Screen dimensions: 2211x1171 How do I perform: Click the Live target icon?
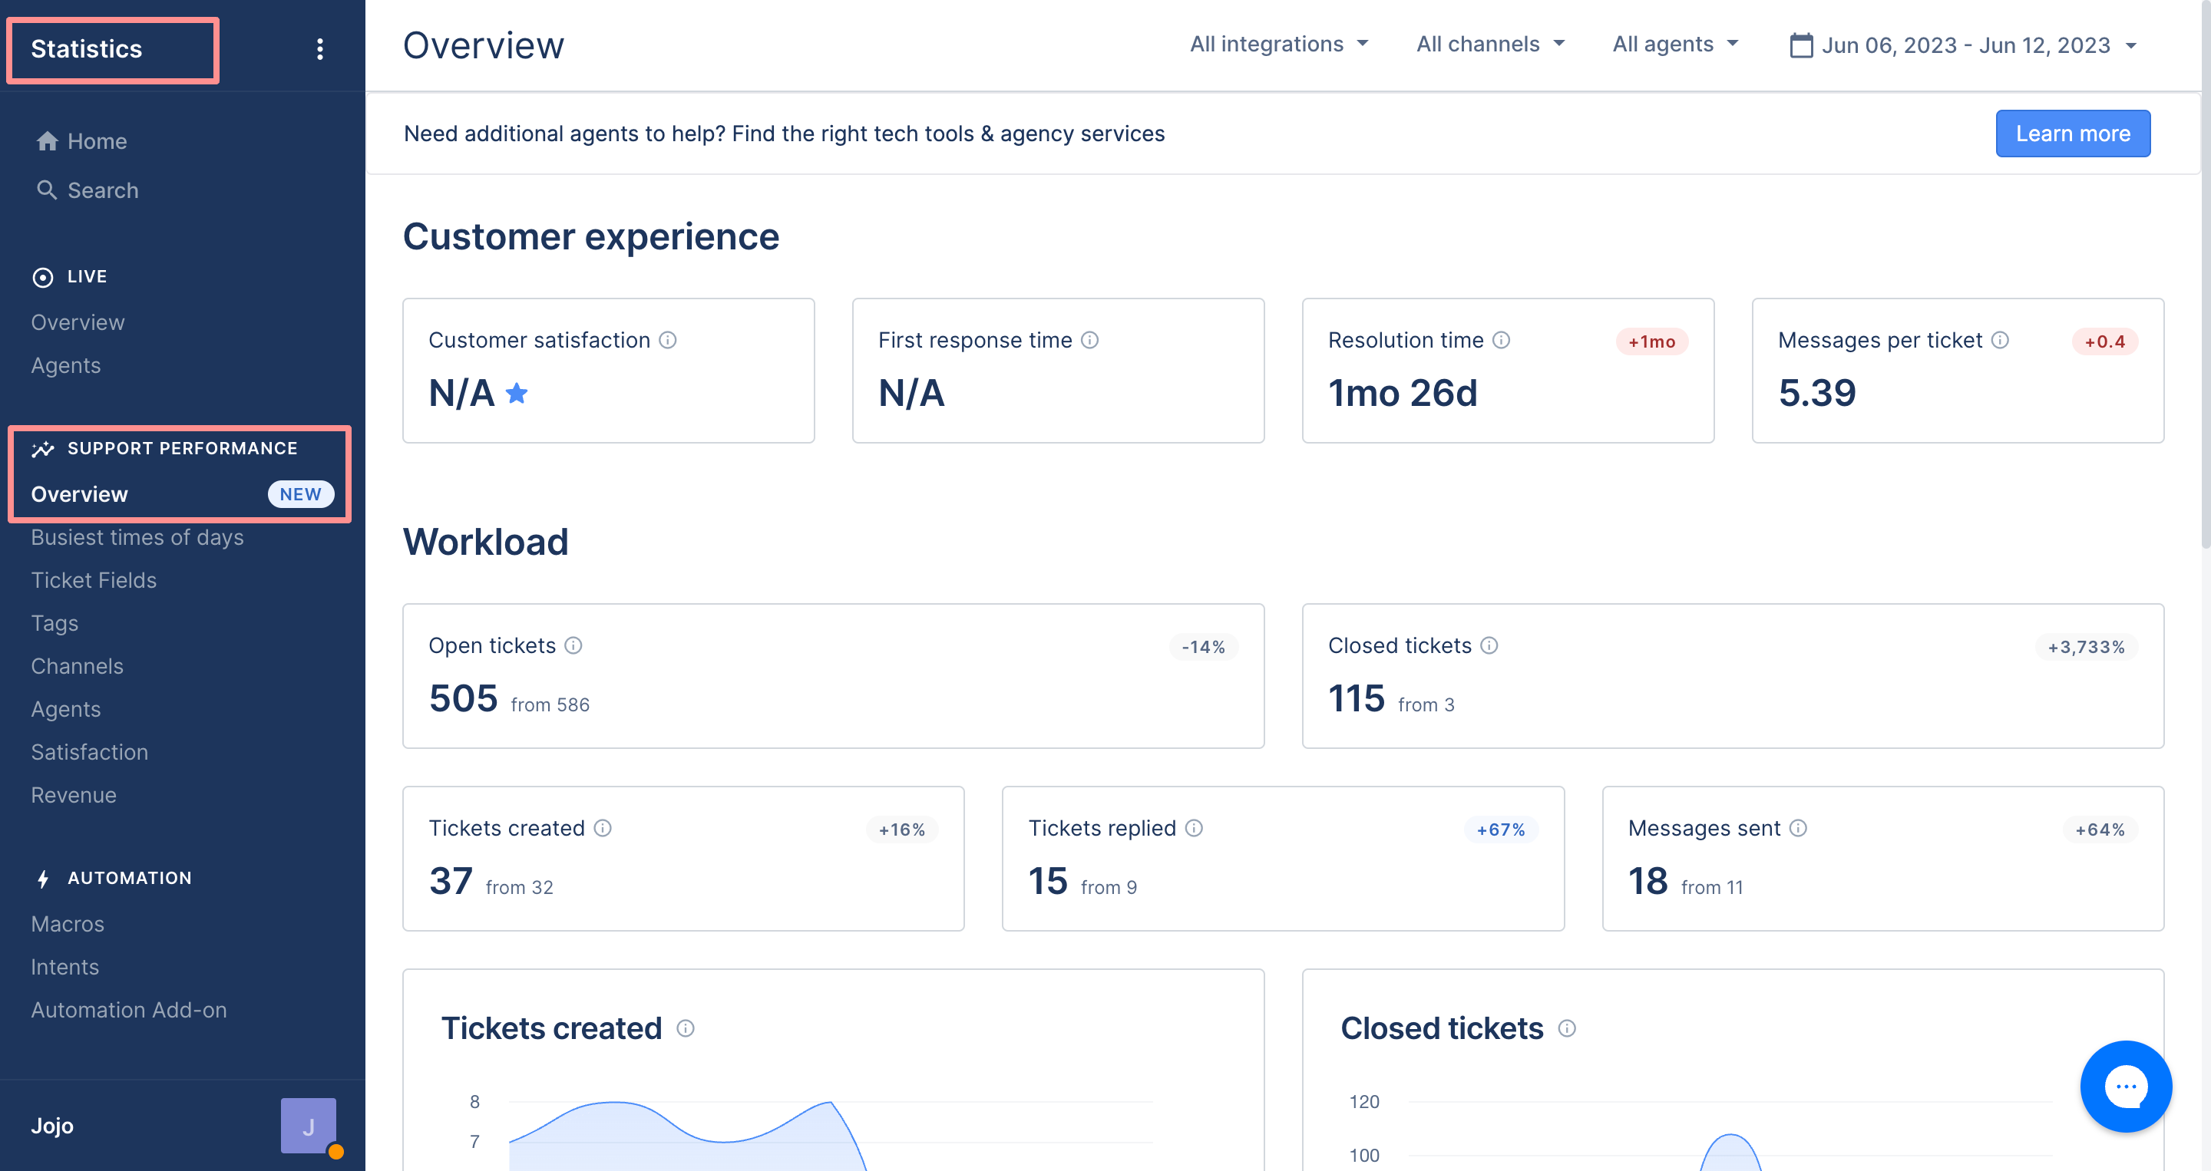pos(42,277)
